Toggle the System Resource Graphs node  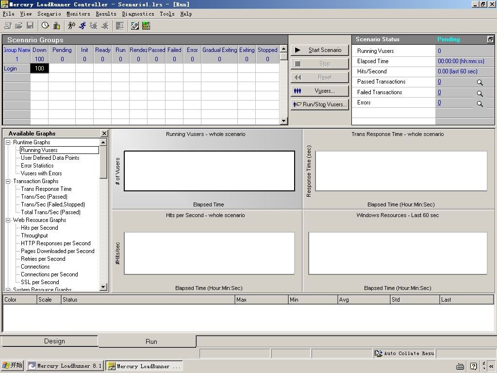pos(8,289)
